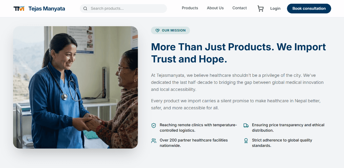The height and width of the screenshot is (168, 344).
Task: Open the shopping cart icon
Action: tap(260, 8)
